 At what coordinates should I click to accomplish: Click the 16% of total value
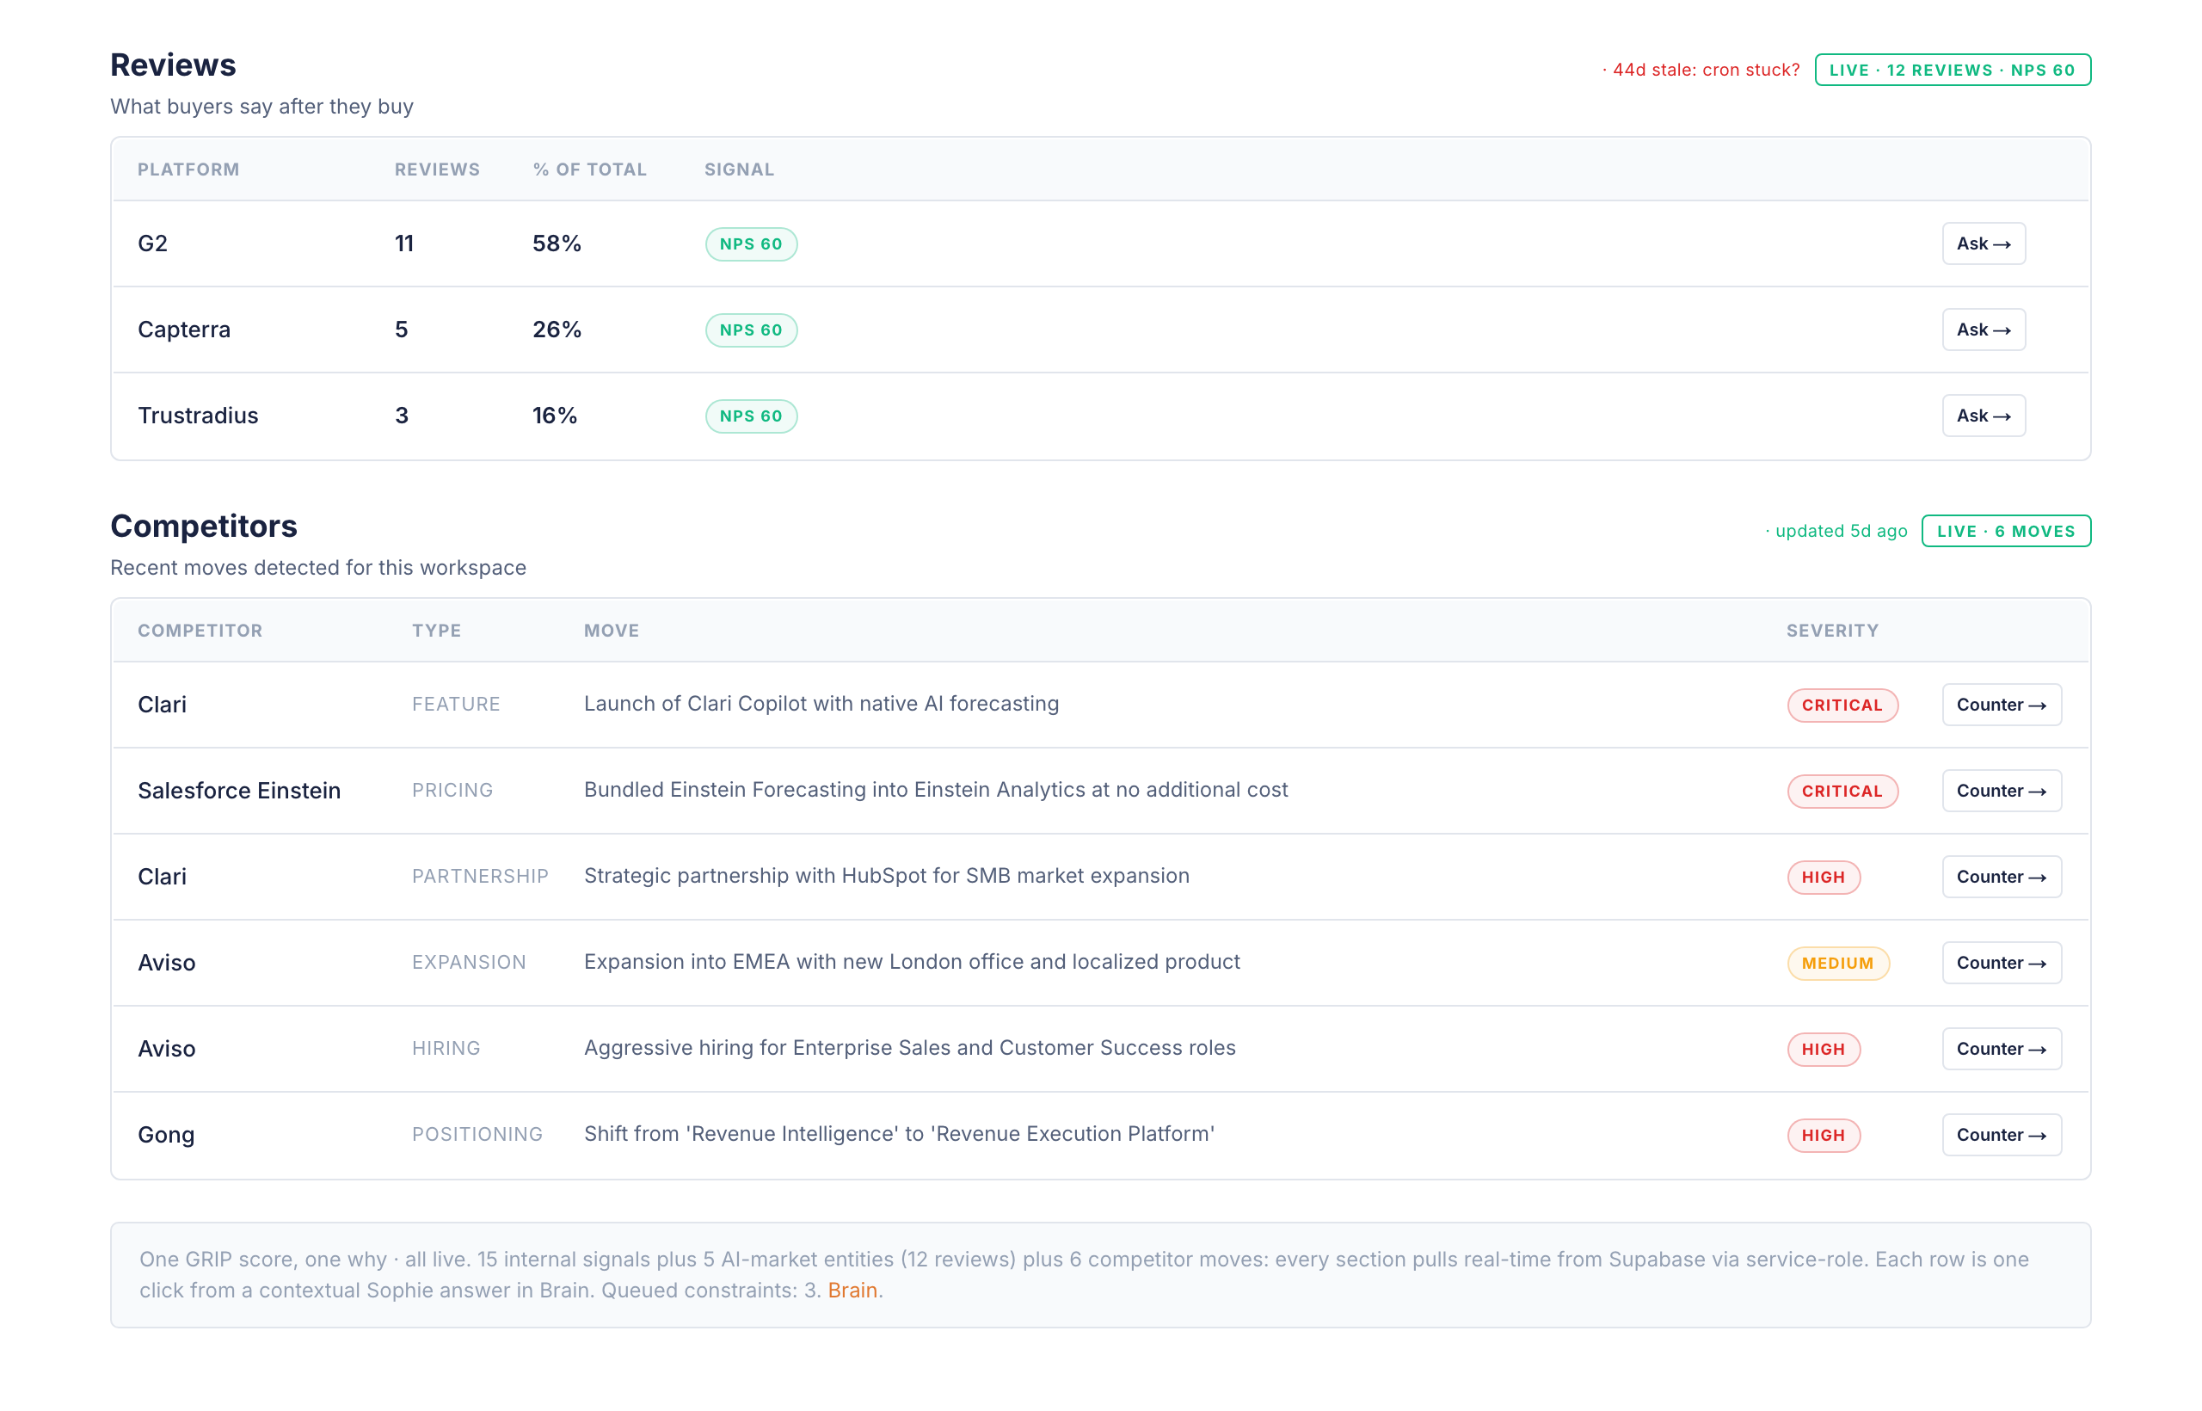554,416
